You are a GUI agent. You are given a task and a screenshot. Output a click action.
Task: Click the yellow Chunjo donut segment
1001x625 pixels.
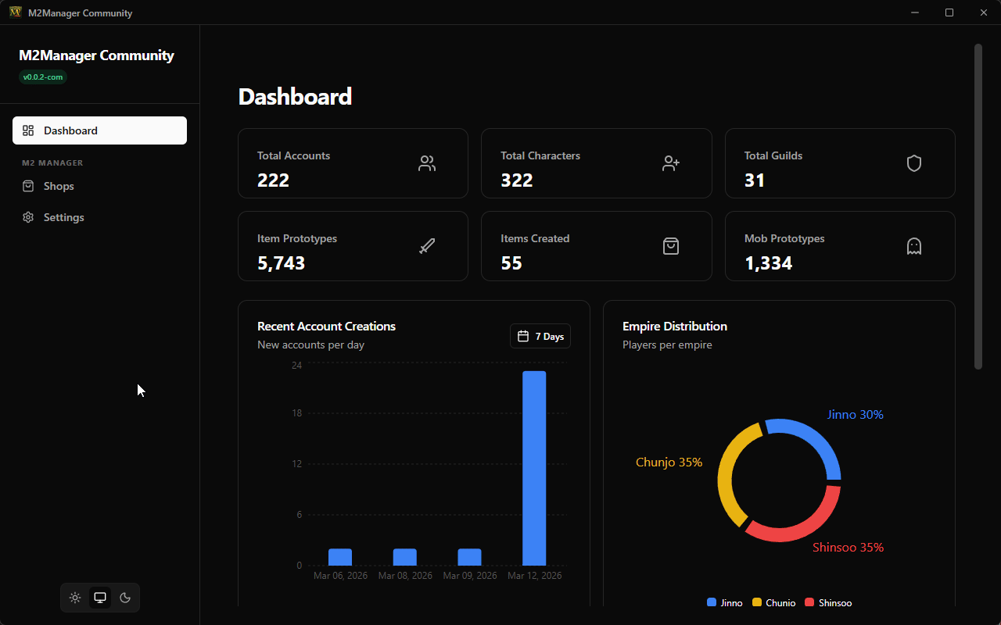(x=727, y=477)
